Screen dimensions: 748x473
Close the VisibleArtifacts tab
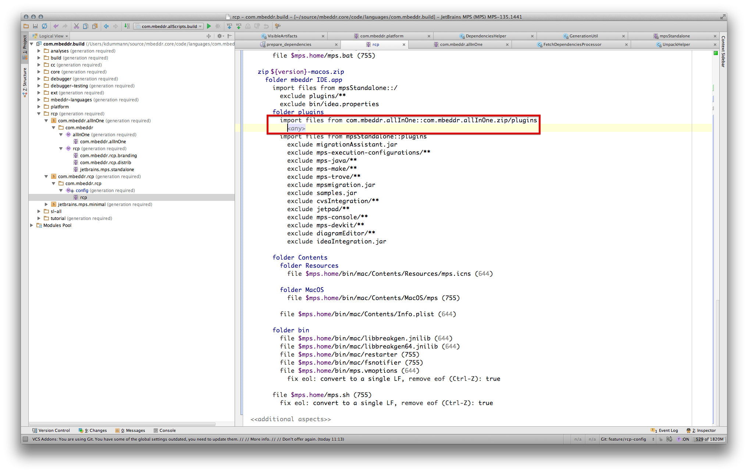(323, 36)
